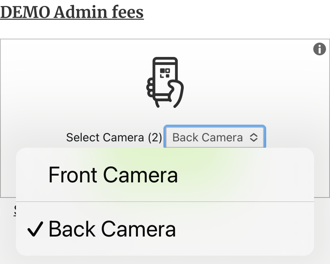
Task: Choose Back Camera from the popup list
Action: [112, 229]
